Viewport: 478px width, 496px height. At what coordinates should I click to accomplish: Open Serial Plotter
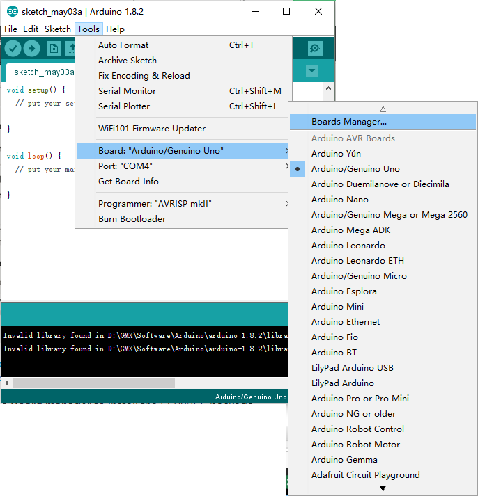(182, 106)
